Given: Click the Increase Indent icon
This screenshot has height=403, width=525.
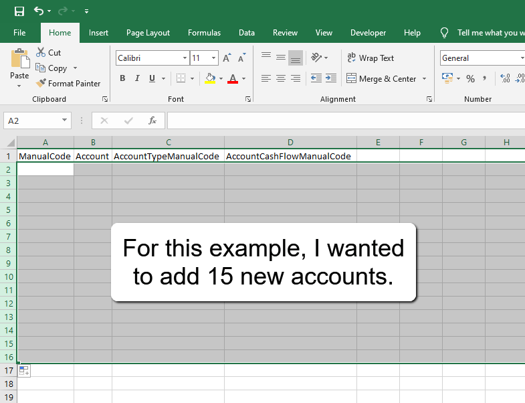Looking at the screenshot, I should 331,79.
